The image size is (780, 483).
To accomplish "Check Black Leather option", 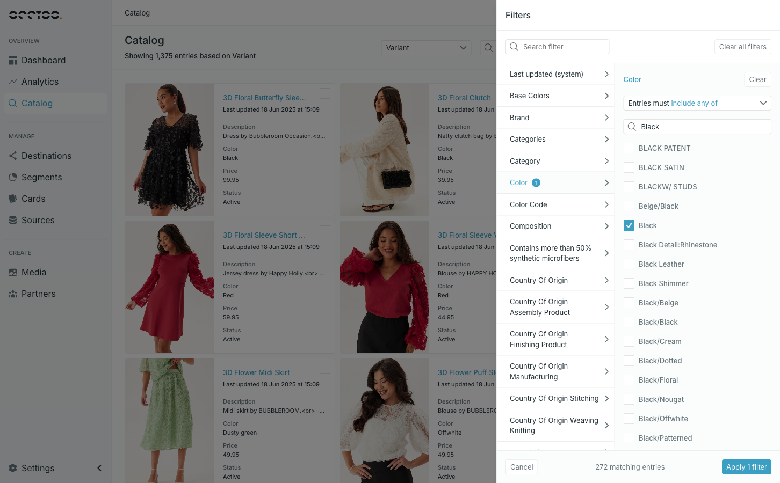I will pos(629,264).
